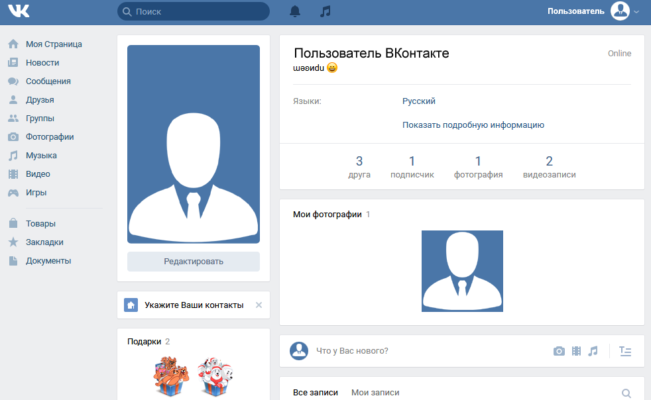
Task: Click the document icon beside Документы
Action: tap(13, 260)
